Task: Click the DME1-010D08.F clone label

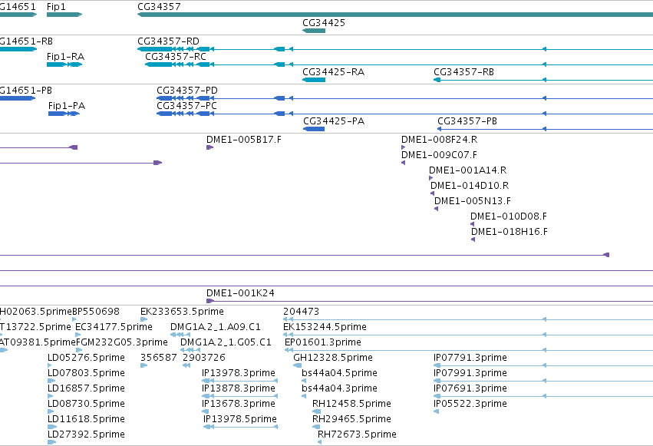Action: [x=509, y=216]
